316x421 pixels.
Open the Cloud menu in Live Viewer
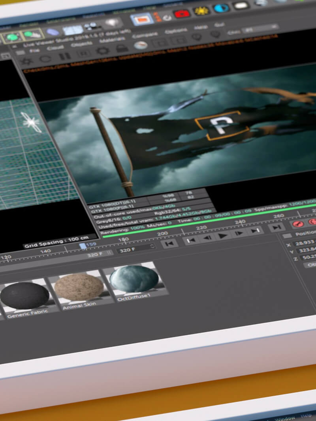(55, 47)
